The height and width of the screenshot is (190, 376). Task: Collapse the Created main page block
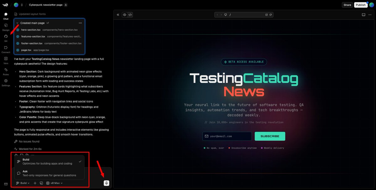click(18, 23)
